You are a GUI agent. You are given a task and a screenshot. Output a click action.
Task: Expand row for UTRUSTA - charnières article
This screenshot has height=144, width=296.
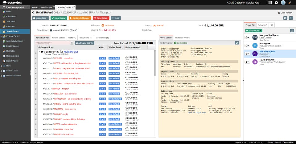pos(36,58)
